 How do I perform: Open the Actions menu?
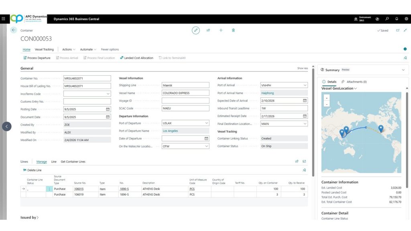click(x=68, y=49)
